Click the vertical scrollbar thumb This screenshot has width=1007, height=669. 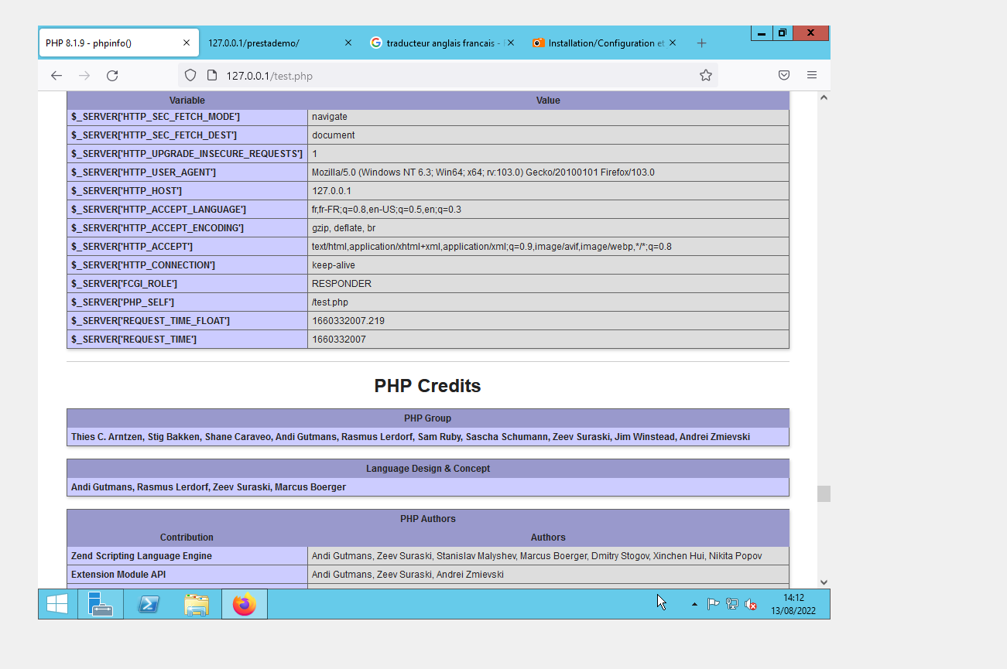pos(824,493)
